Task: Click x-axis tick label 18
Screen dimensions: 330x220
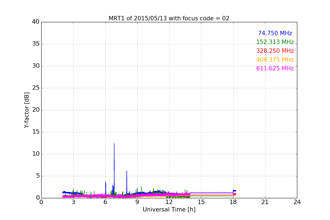Action: click(233, 202)
